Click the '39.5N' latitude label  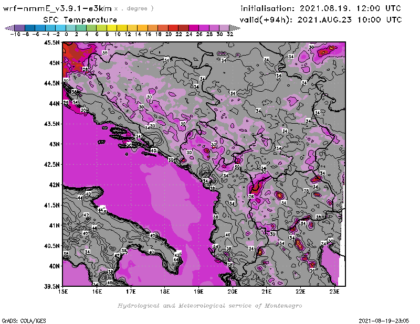click(x=51, y=287)
